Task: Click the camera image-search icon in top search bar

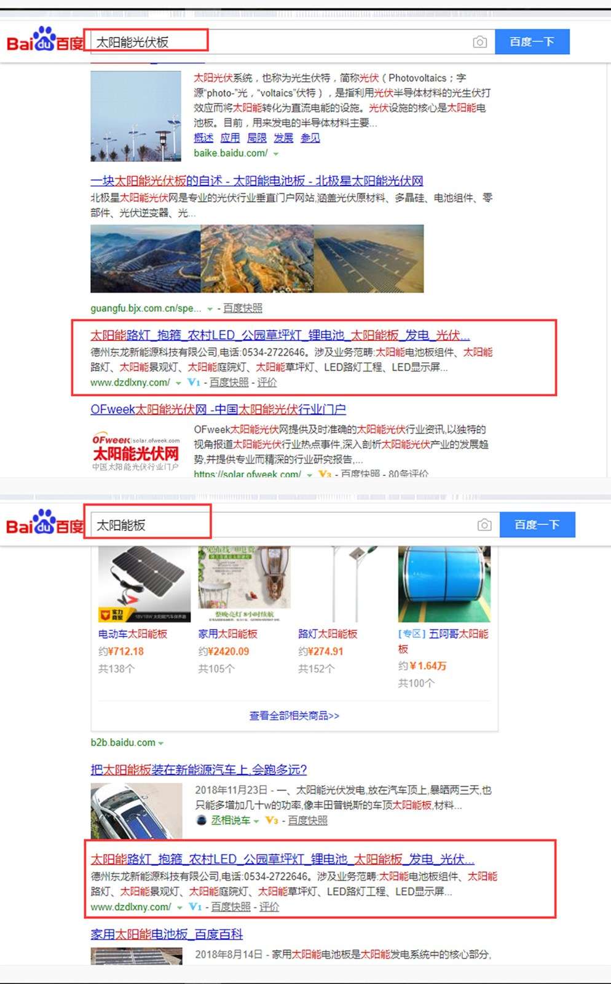Action: (480, 42)
